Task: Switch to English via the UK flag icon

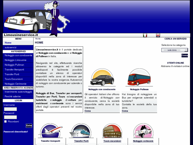Action: click(x=158, y=35)
